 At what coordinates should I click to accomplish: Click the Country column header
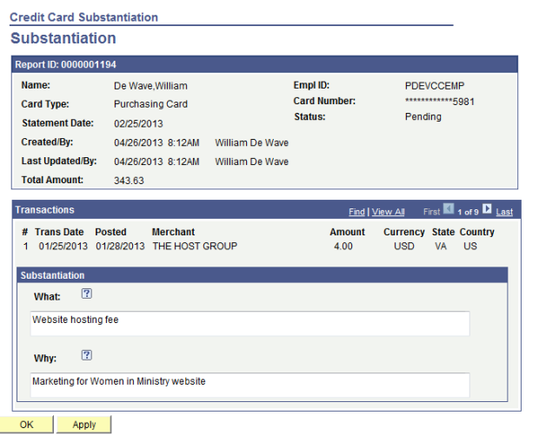click(x=478, y=232)
